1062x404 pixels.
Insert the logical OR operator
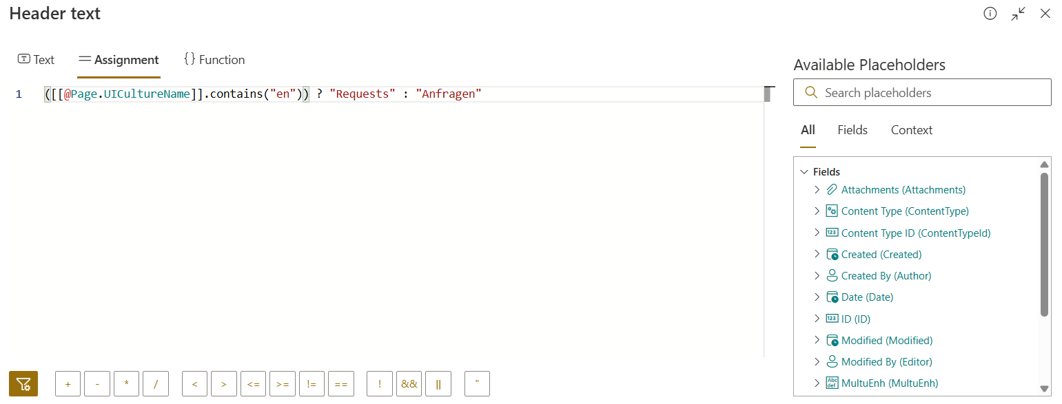438,383
